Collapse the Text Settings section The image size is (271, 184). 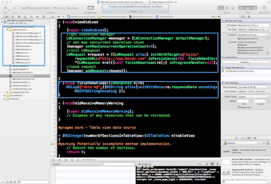point(223,83)
